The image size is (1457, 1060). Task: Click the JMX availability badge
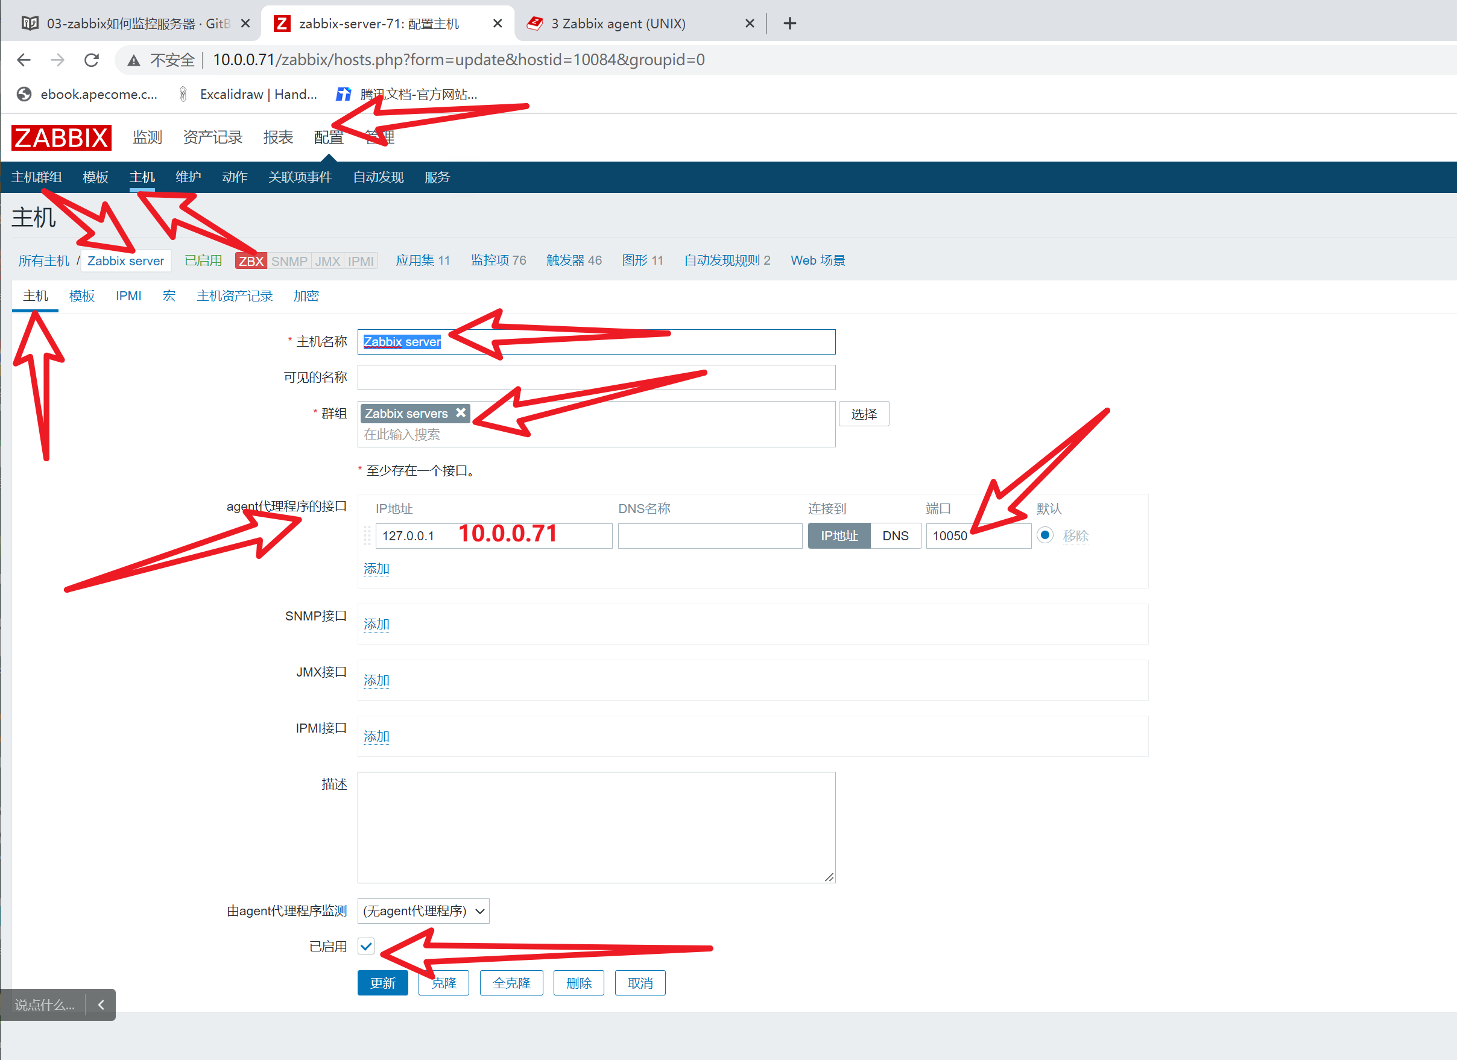327,261
